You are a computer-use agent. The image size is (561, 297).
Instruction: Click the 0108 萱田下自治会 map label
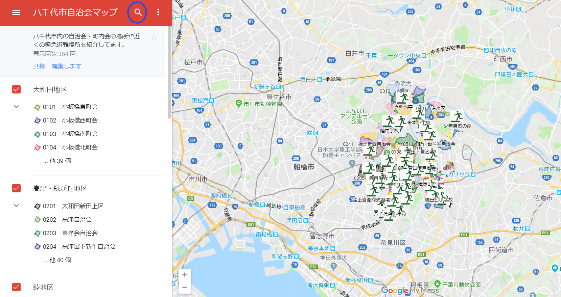pyautogui.click(x=413, y=152)
